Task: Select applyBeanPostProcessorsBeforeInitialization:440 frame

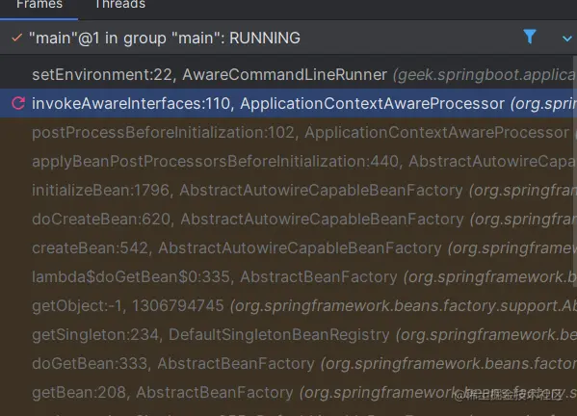Action: (x=289, y=161)
